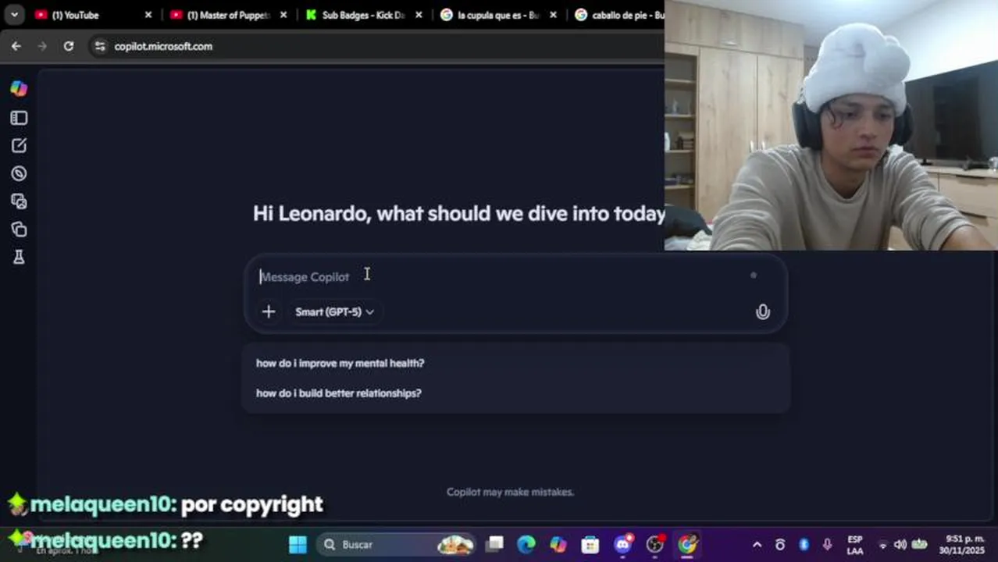Click the microphone tray icon
This screenshot has width=998, height=562.
point(827,545)
